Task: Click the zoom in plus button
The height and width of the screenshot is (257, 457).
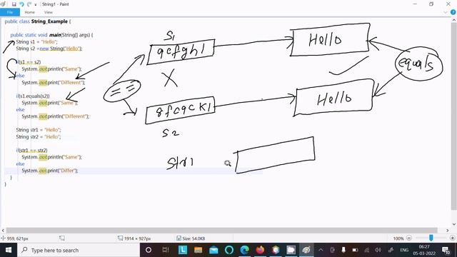Action: 452,238
